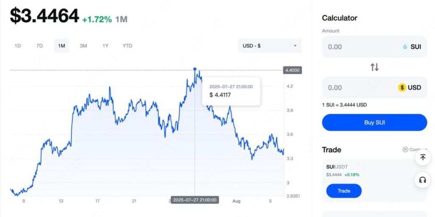This screenshot has height=217, width=435.
Task: Click the Compare icon beside Trade
Action: [x=405, y=149]
